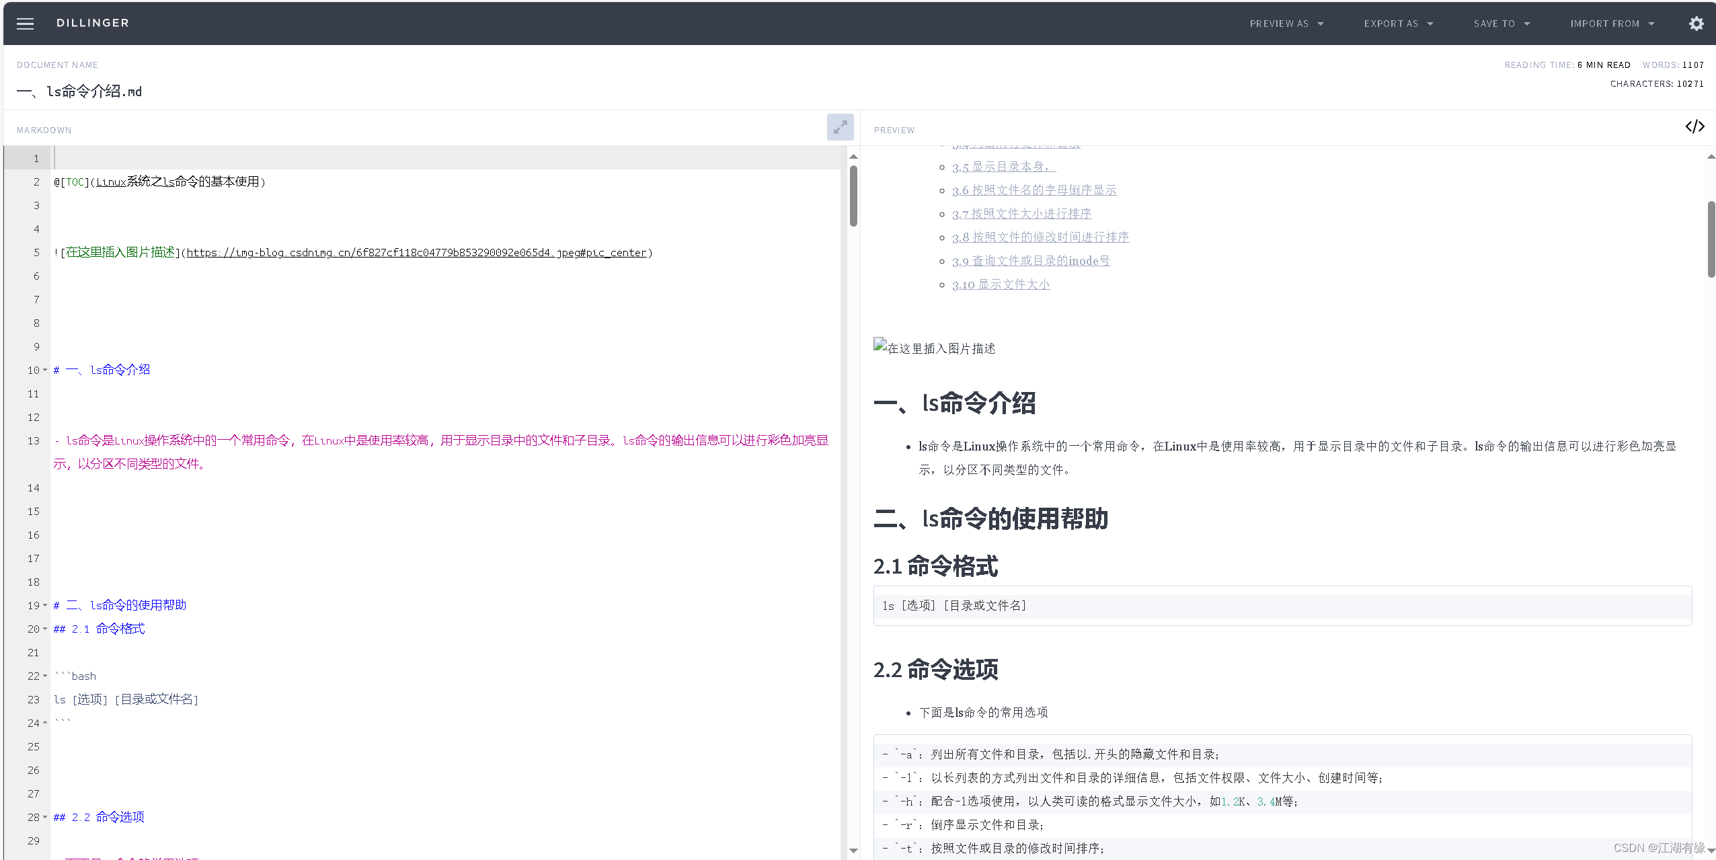
Task: Click the READING TIME: 6 MIN READ label
Action: pyautogui.click(x=1567, y=65)
